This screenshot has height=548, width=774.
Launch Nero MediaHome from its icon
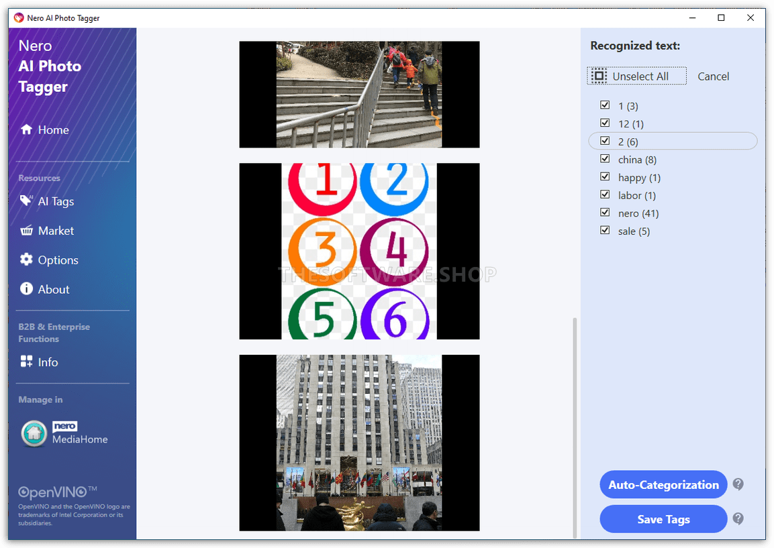(34, 433)
